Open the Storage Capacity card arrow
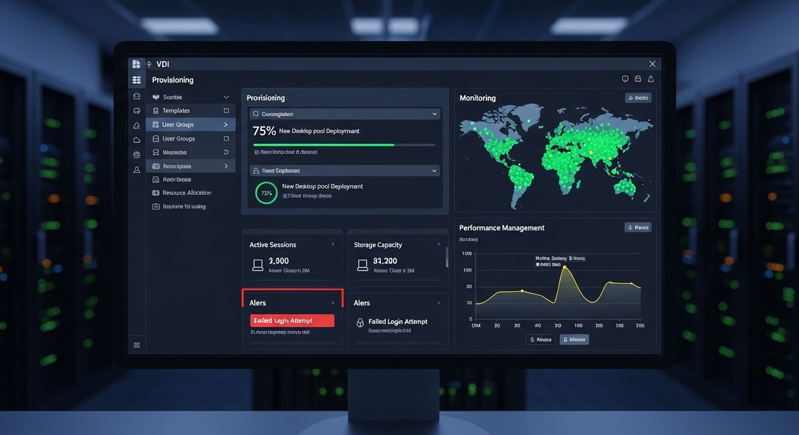The width and height of the screenshot is (799, 435). (x=439, y=245)
